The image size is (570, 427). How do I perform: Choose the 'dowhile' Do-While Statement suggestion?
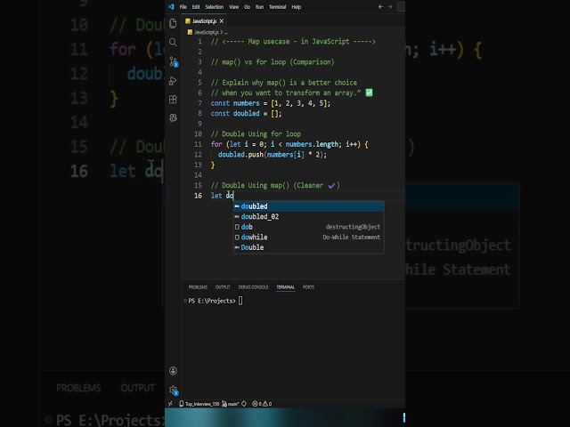point(309,238)
